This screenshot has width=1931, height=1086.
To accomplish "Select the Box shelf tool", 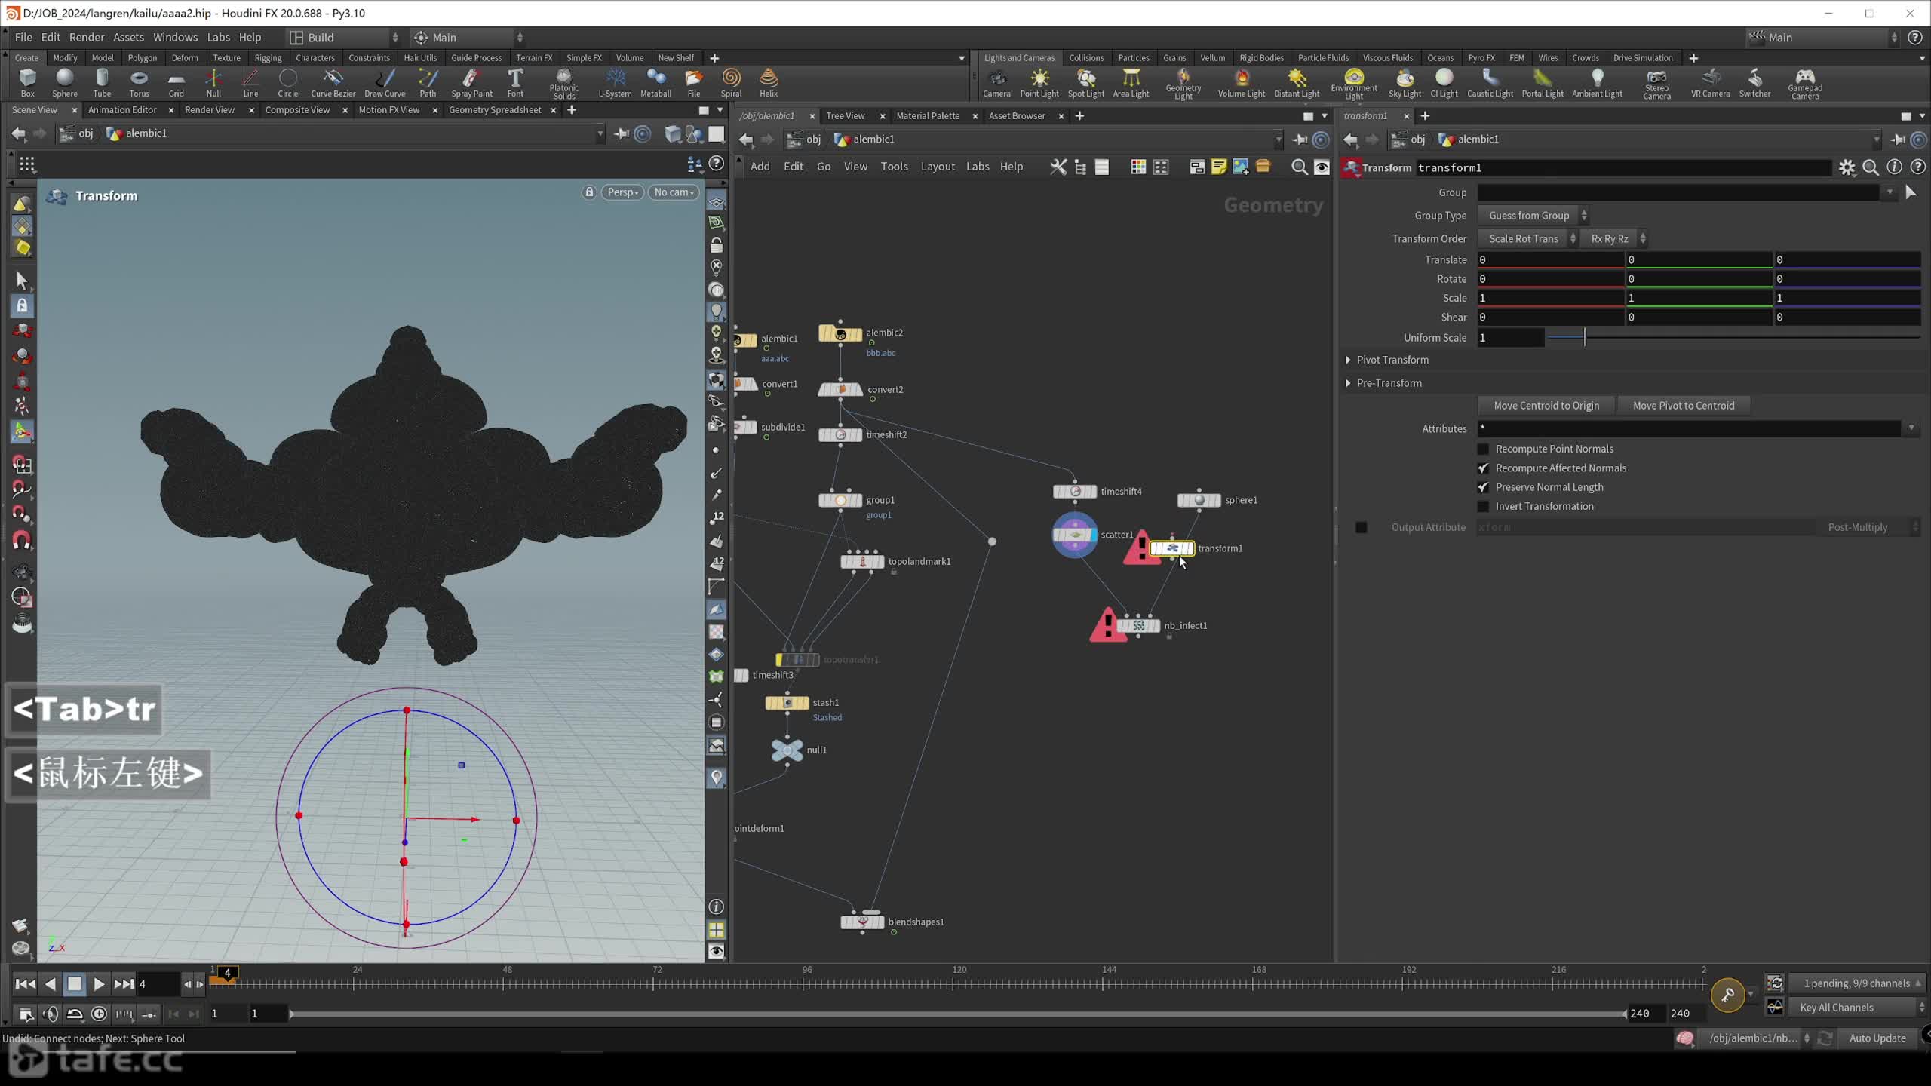I will tap(27, 82).
